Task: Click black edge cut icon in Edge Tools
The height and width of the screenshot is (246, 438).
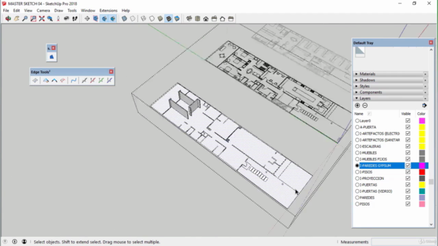Action: (84, 81)
